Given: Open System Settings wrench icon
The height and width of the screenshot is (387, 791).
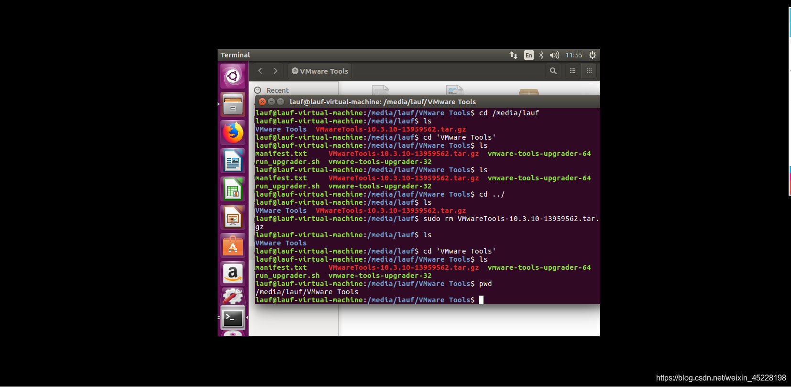Looking at the screenshot, I should (x=233, y=297).
